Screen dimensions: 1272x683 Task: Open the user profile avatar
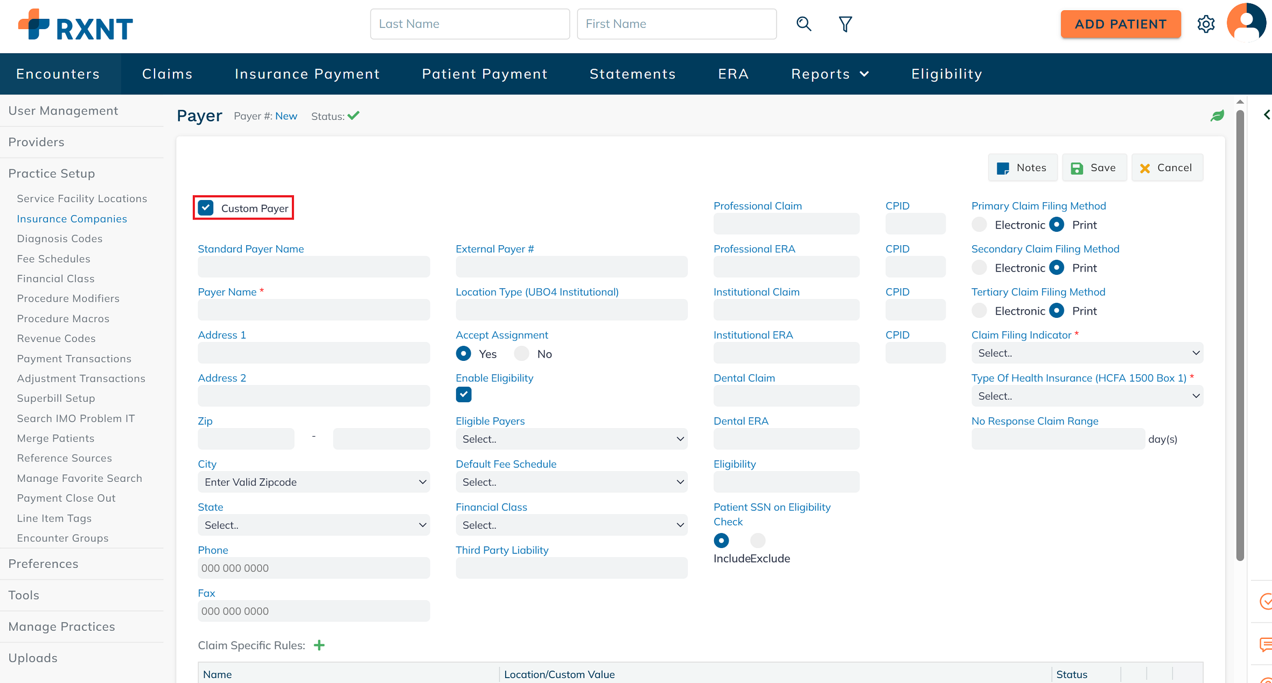pos(1246,23)
